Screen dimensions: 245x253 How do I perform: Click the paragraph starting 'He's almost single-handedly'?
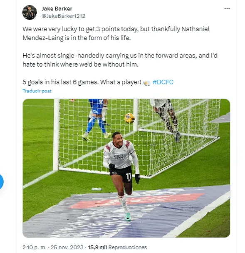120,60
